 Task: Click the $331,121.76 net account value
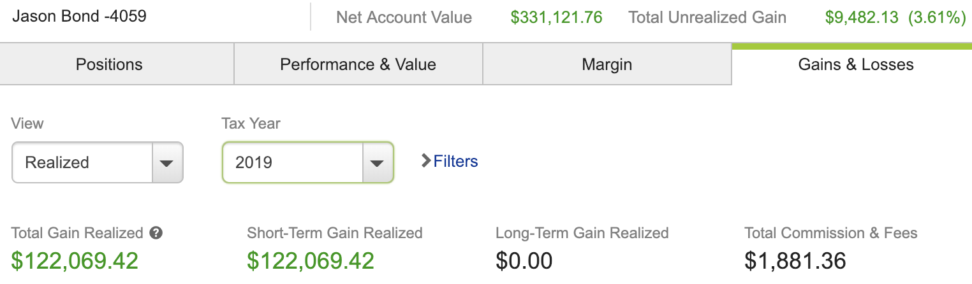coord(556,17)
